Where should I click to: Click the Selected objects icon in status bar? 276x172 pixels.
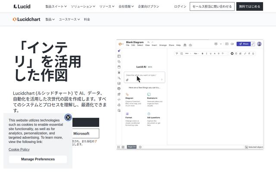[246, 147]
